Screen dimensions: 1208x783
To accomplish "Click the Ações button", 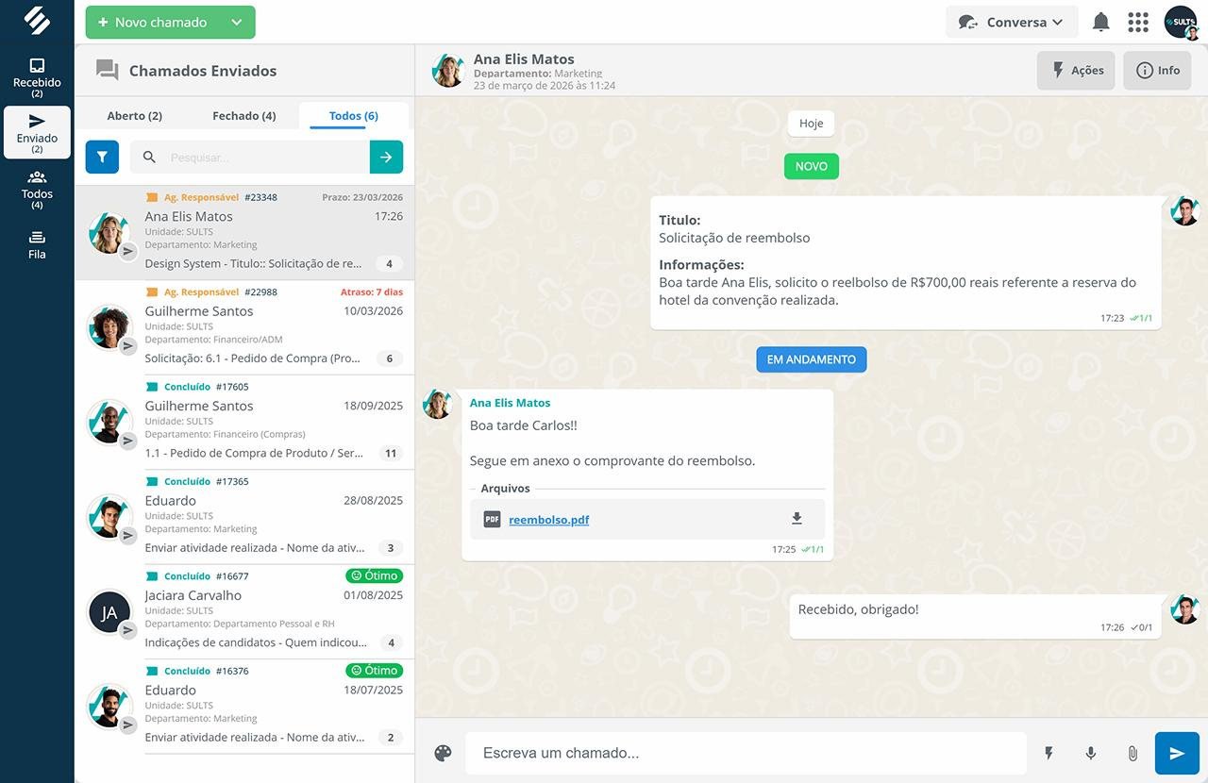I will 1076,70.
